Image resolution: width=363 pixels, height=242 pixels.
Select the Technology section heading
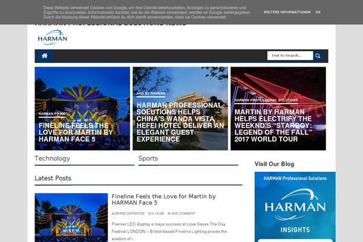point(52,159)
